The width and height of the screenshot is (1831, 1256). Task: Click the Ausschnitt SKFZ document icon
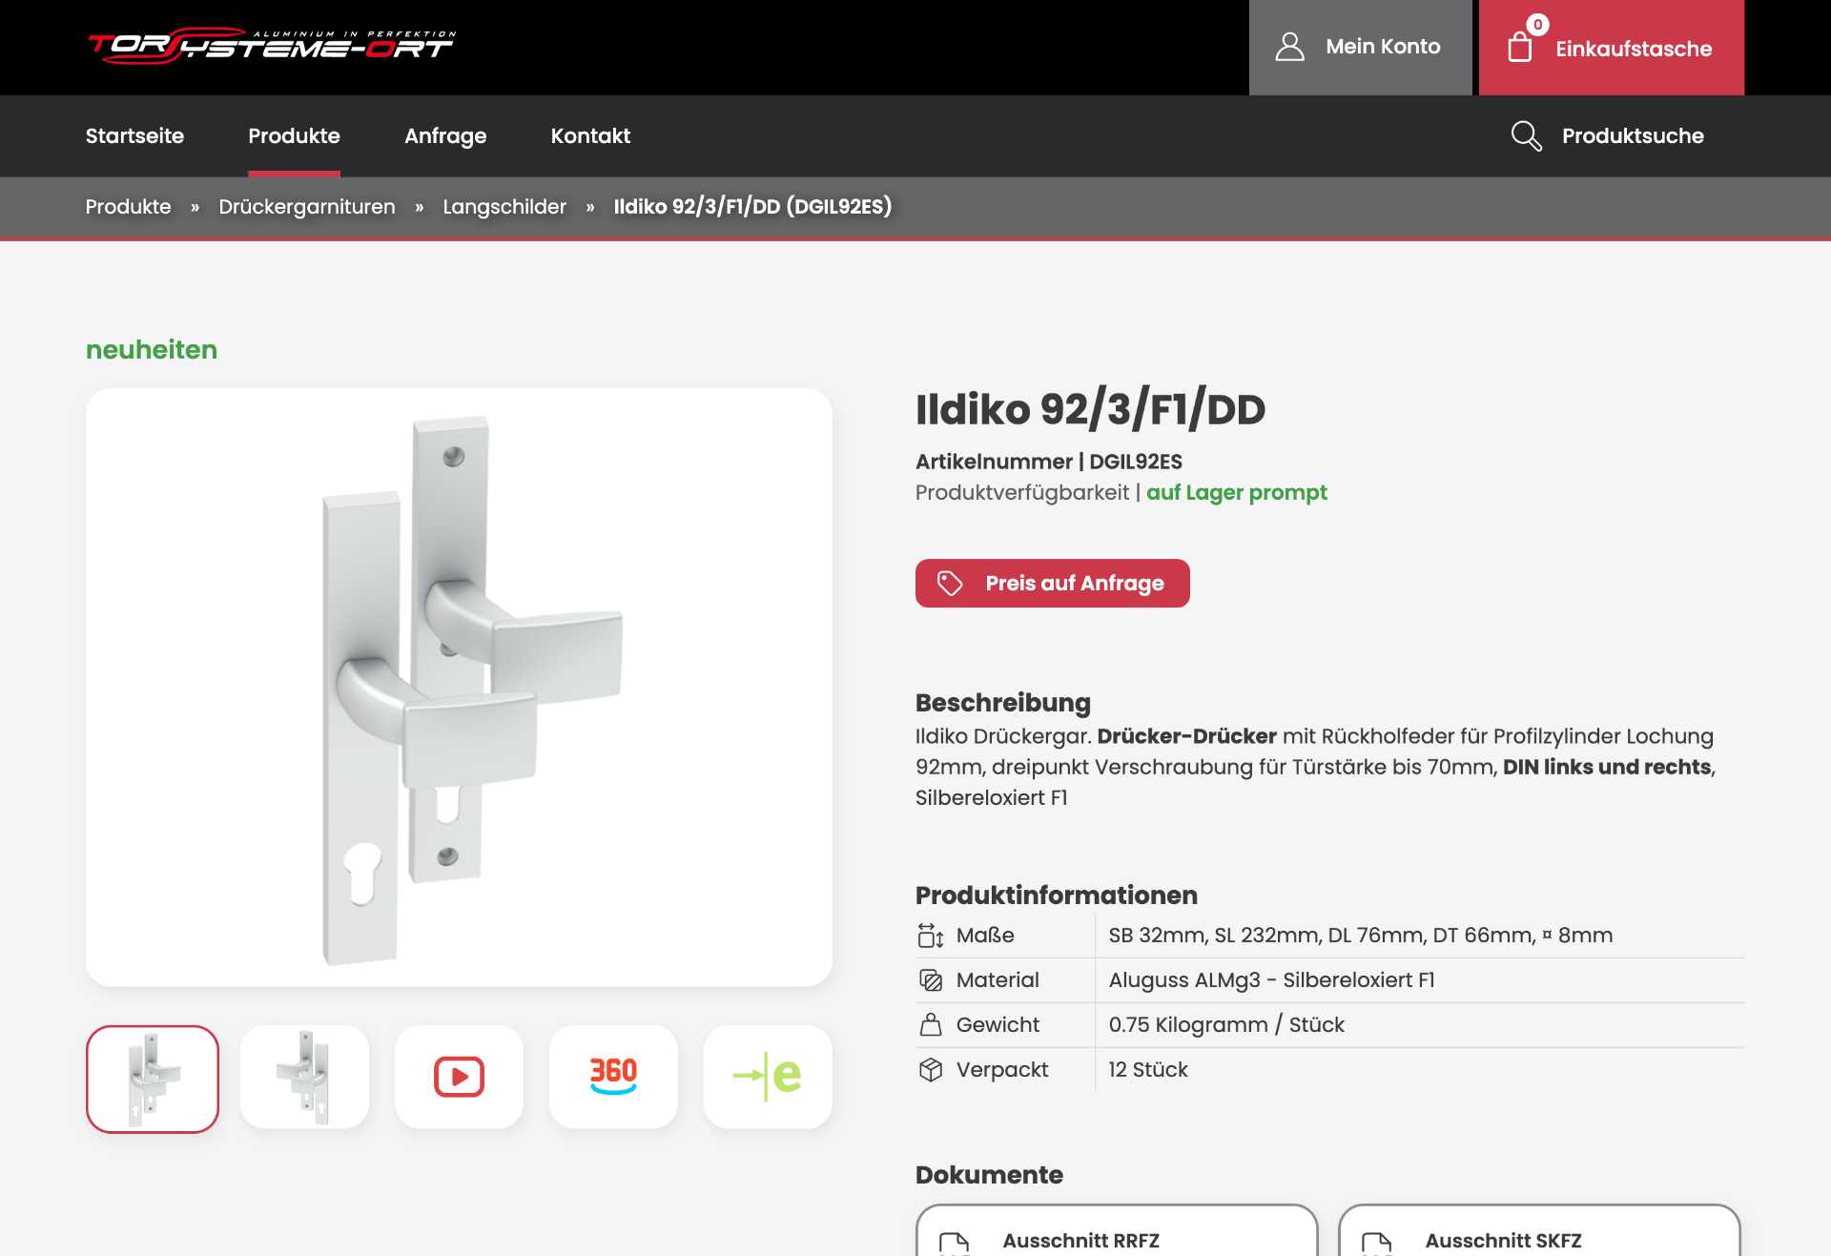1377,1243
